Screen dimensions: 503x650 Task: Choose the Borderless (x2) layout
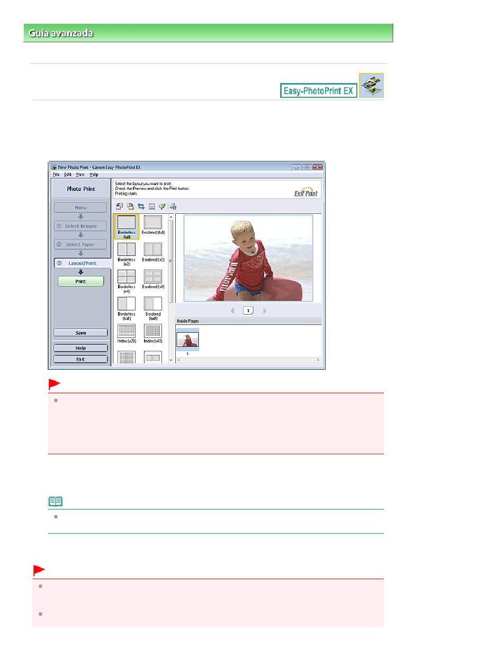pyautogui.click(x=127, y=254)
